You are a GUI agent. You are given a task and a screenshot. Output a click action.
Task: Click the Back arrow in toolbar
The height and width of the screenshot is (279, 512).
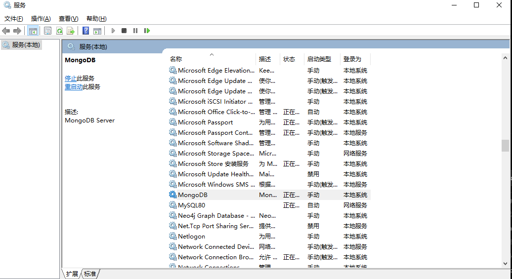[x=6, y=31]
